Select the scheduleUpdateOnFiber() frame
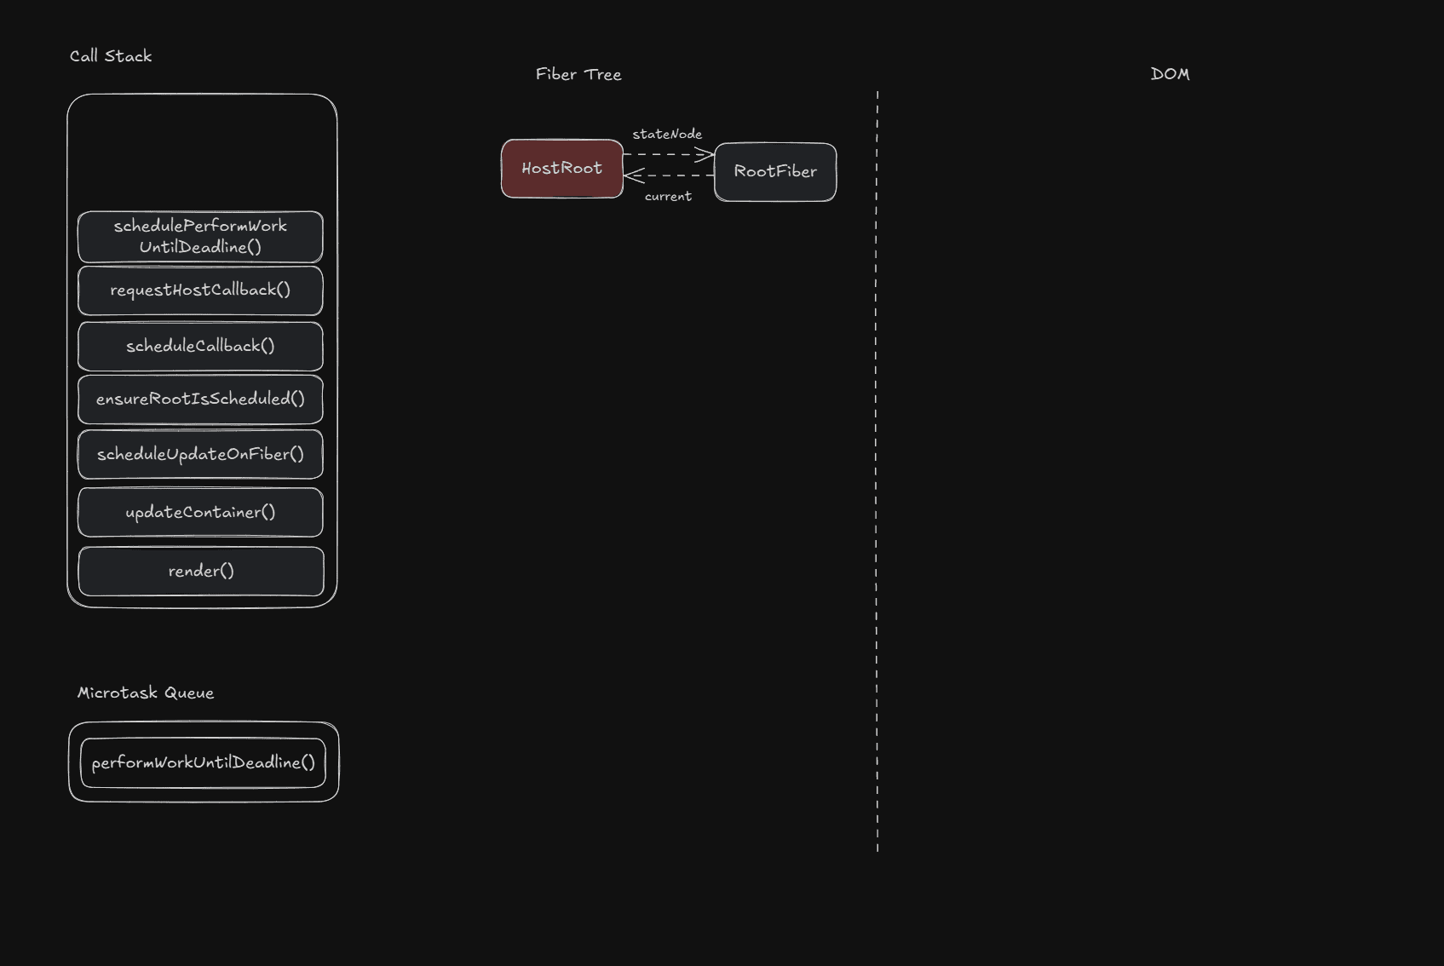The width and height of the screenshot is (1444, 966). click(200, 454)
